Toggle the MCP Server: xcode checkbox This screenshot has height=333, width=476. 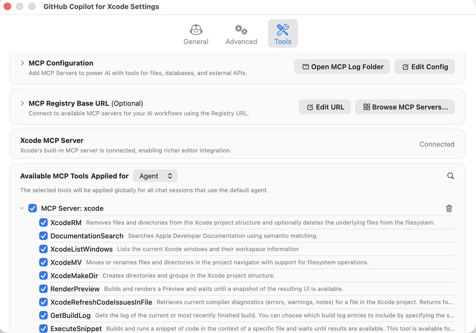[x=33, y=208]
